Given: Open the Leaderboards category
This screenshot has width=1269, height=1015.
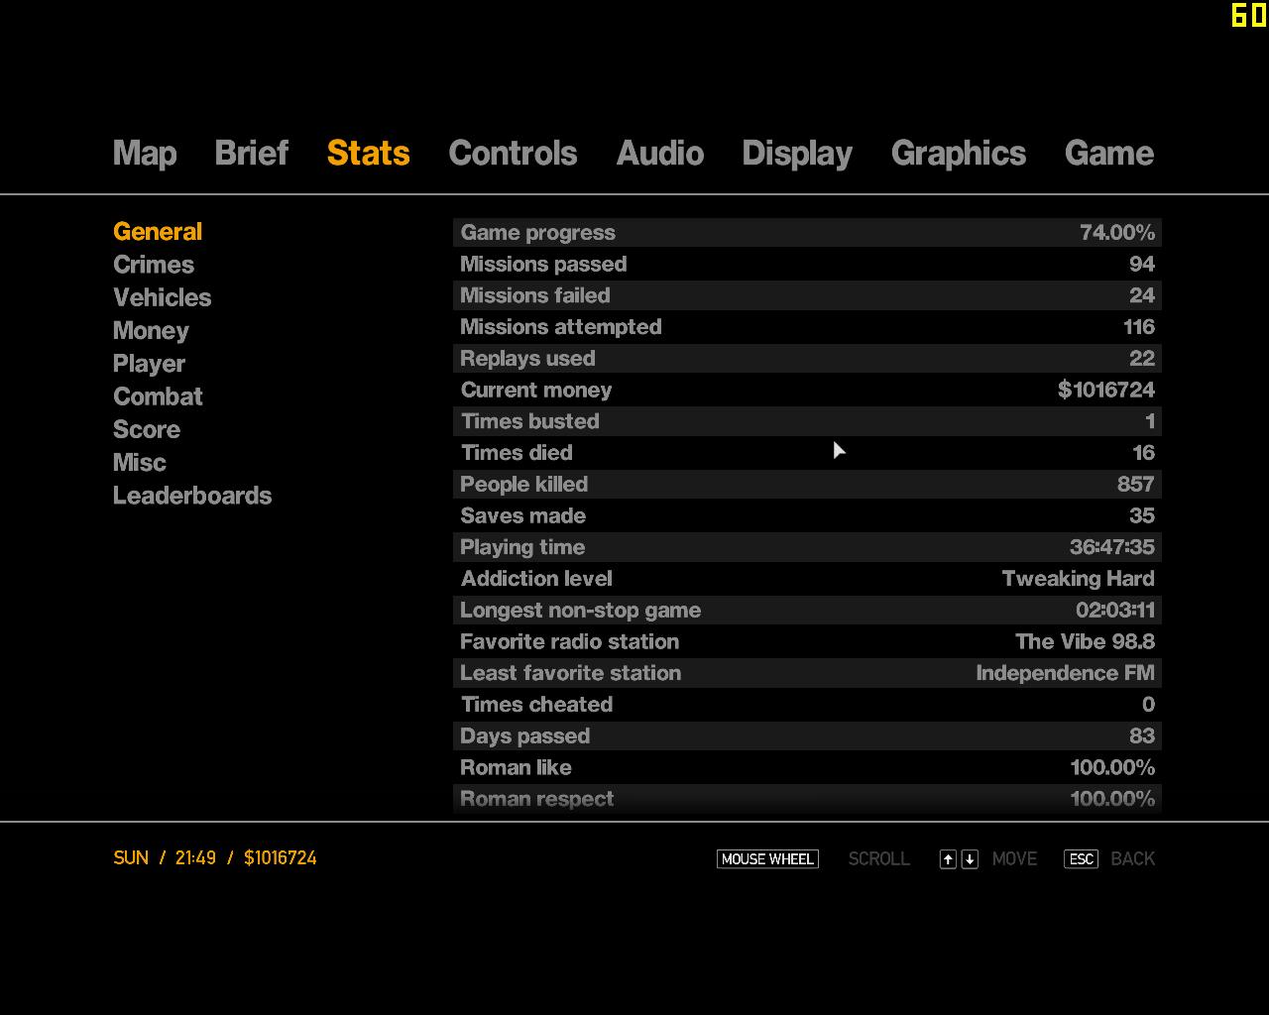Looking at the screenshot, I should (x=192, y=496).
